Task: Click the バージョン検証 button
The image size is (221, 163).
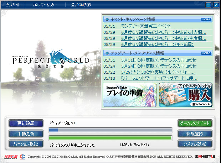Action: coord(26,144)
